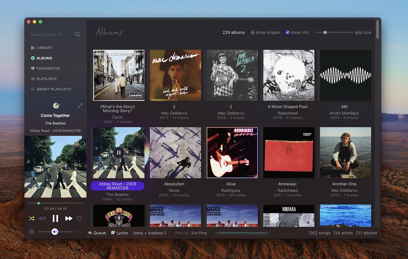Viewport: 408px width, 259px height.
Task: Click the vertical scrollbar of the album grid
Action: (378, 29)
